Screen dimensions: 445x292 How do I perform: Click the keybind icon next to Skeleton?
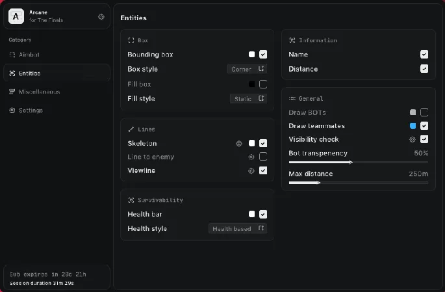[x=239, y=143]
